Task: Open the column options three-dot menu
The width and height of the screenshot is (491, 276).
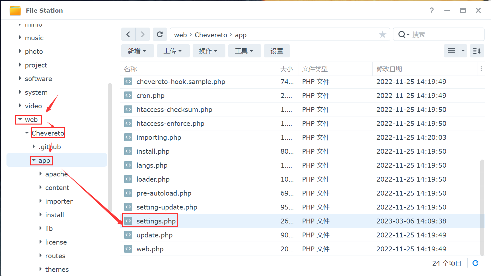Action: (481, 69)
